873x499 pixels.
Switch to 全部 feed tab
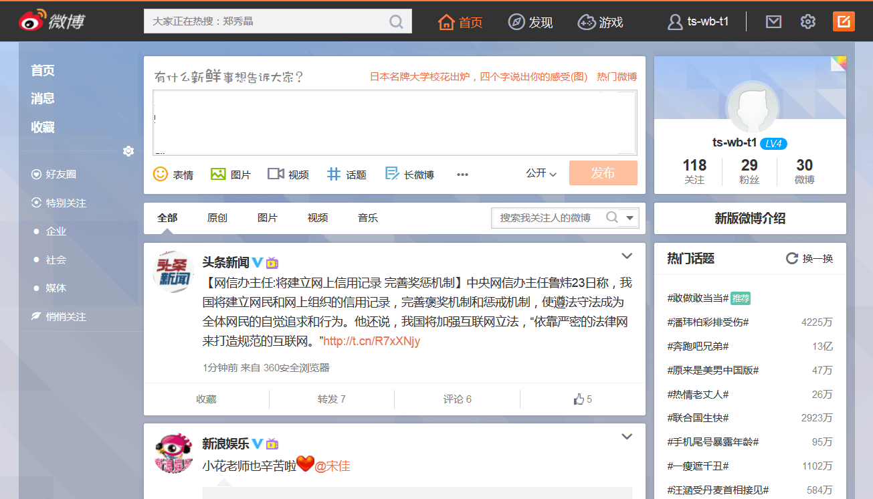click(167, 218)
